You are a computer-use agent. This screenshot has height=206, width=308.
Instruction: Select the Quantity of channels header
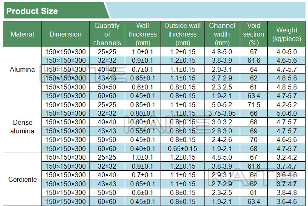point(107,34)
